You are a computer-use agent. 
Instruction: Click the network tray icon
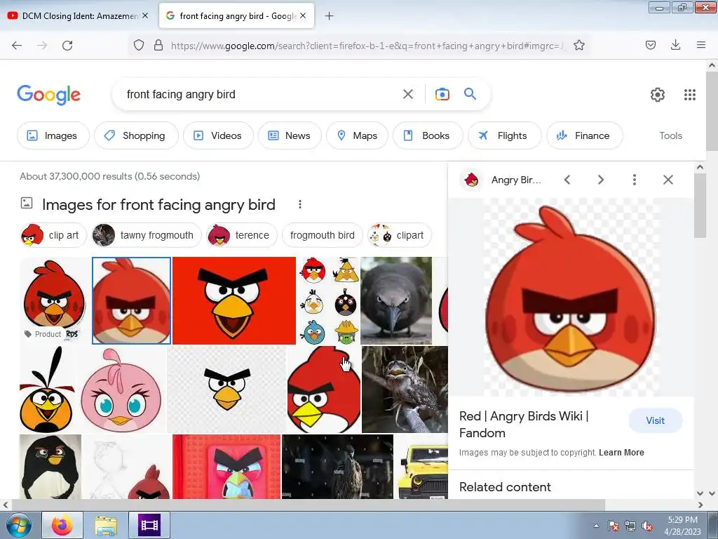(630, 526)
